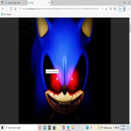Open the taskbar clock and date

click(123, 128)
